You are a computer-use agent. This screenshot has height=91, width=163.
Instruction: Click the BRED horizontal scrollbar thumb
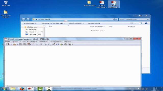pos(34,86)
